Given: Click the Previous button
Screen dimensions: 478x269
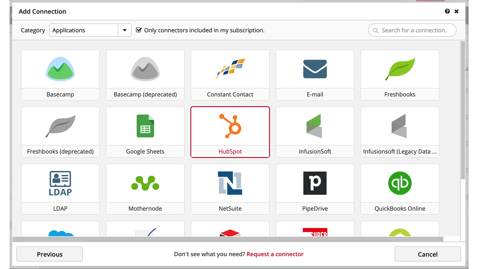Looking at the screenshot, I should click(50, 254).
